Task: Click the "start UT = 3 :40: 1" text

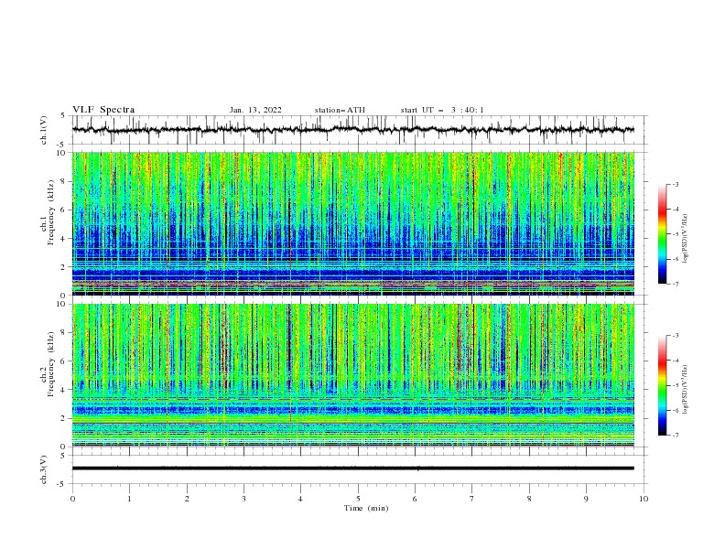Action: 442,110
